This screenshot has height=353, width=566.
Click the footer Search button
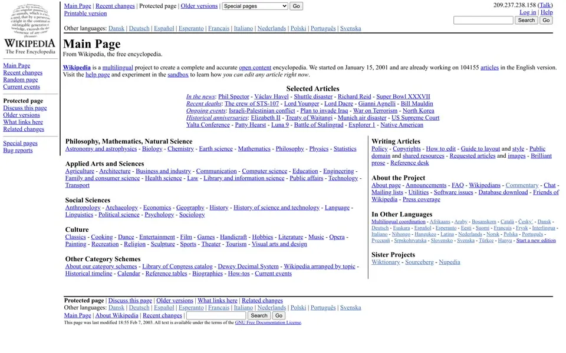pyautogui.click(x=259, y=315)
